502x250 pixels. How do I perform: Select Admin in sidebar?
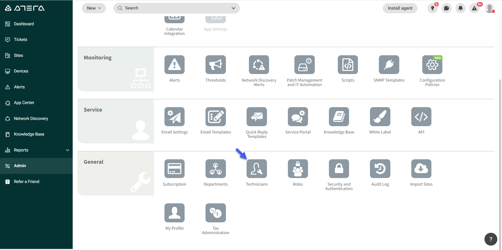coord(36,166)
